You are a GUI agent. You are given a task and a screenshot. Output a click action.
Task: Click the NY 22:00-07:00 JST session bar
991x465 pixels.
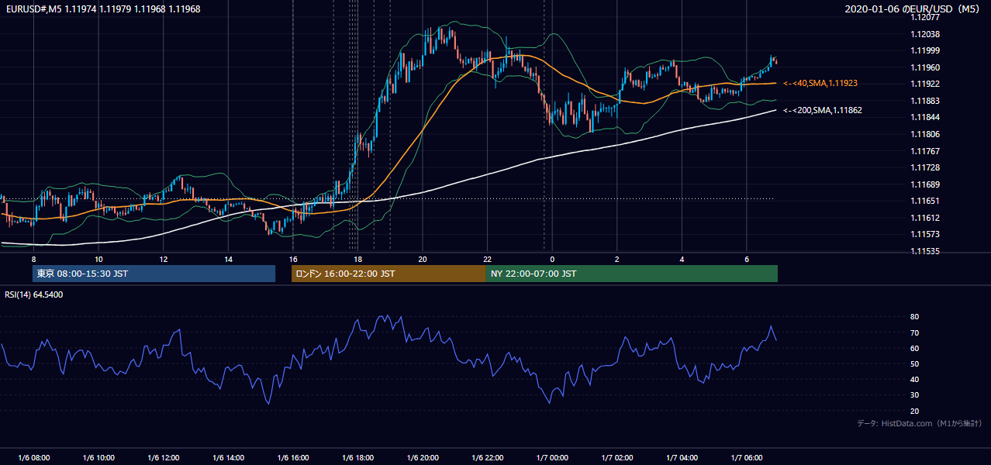click(x=632, y=274)
